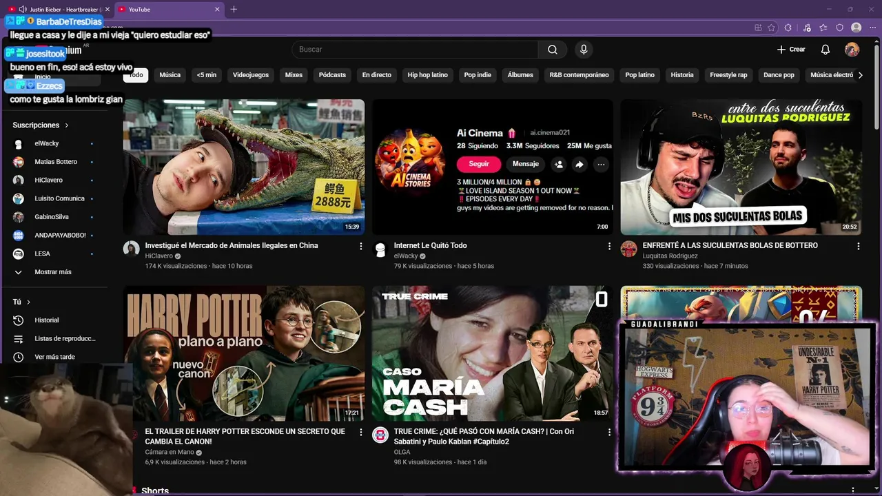Open OLGA channel avatar under video
882x496 pixels.
[380, 435]
